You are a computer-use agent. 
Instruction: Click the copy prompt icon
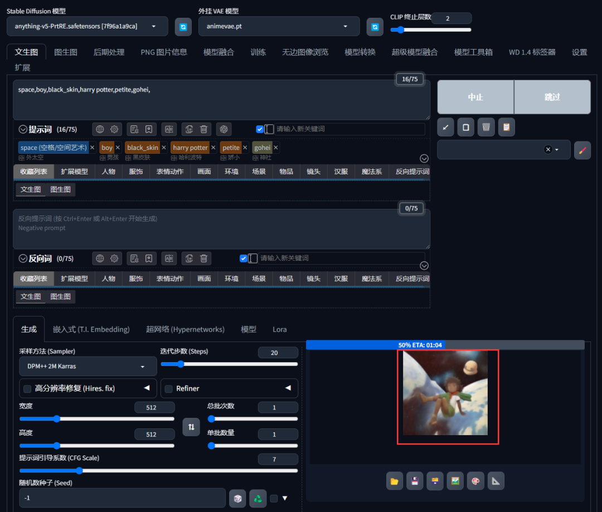pos(189,129)
